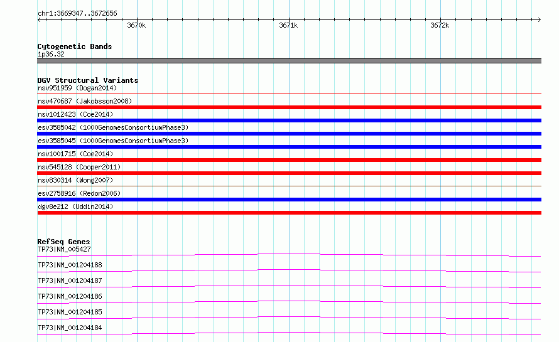Screen dimensions: 559x342
Task: Select the DGV Structural Variants track title
Action: click(x=88, y=80)
